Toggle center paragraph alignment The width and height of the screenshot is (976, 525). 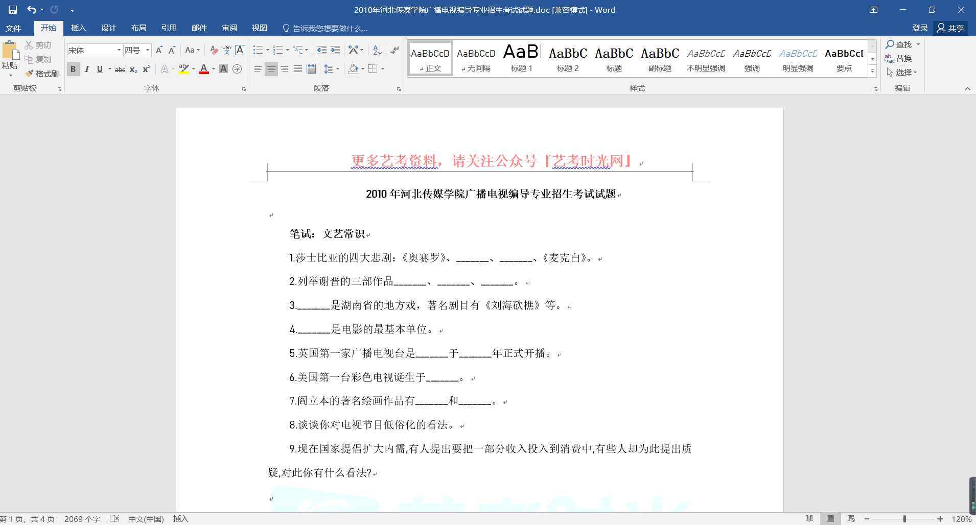pos(271,69)
